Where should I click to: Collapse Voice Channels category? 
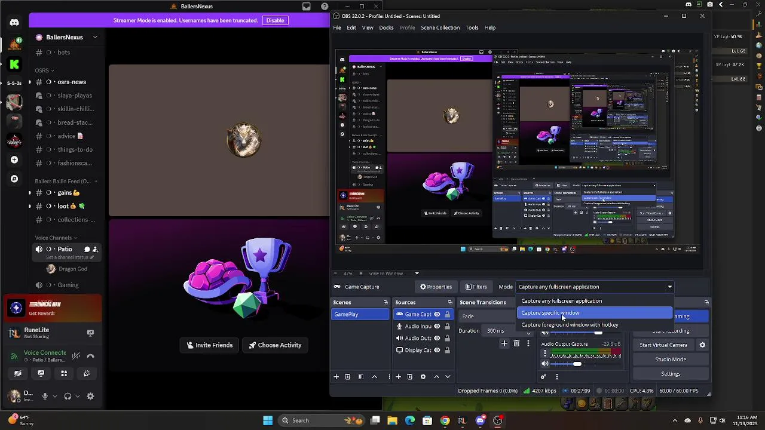57,238
